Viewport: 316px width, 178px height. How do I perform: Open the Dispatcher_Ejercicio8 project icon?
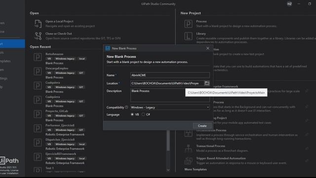point(38,143)
